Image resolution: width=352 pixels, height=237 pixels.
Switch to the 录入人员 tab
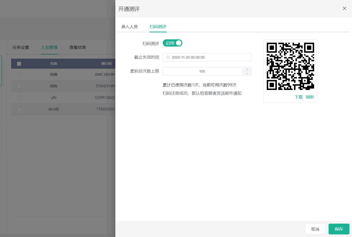click(130, 26)
